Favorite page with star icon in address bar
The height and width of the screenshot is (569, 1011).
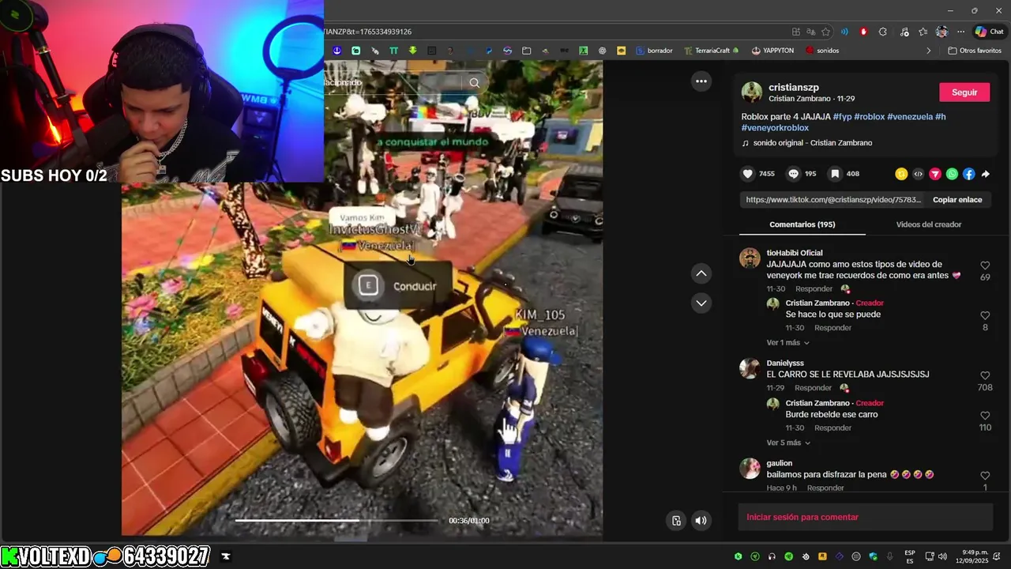point(825,32)
